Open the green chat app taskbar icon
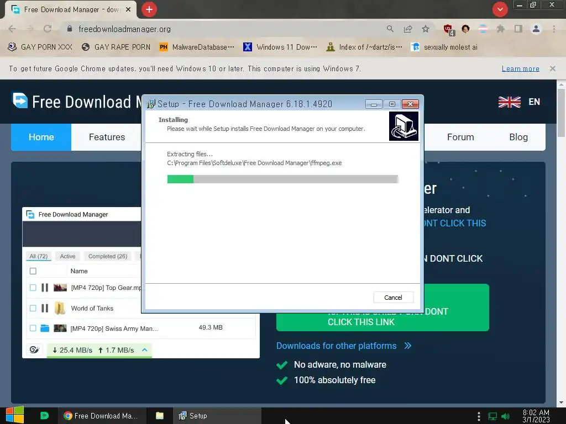The image size is (566, 424). (x=44, y=415)
